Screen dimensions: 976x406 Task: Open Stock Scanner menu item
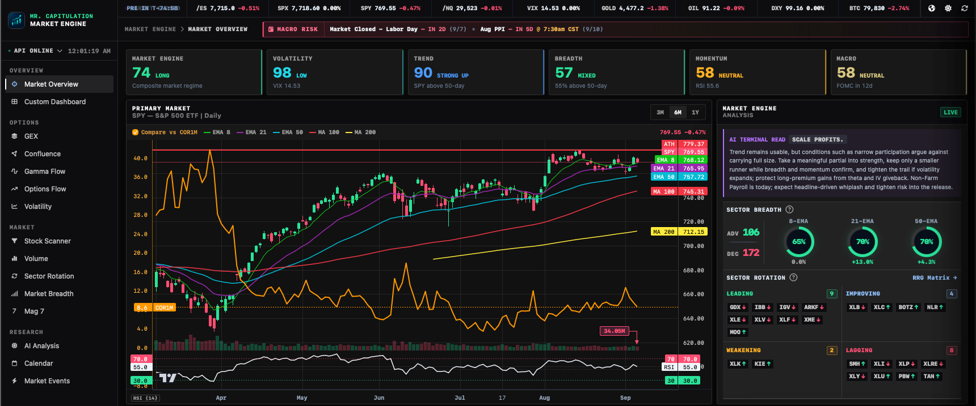pyautogui.click(x=59, y=241)
